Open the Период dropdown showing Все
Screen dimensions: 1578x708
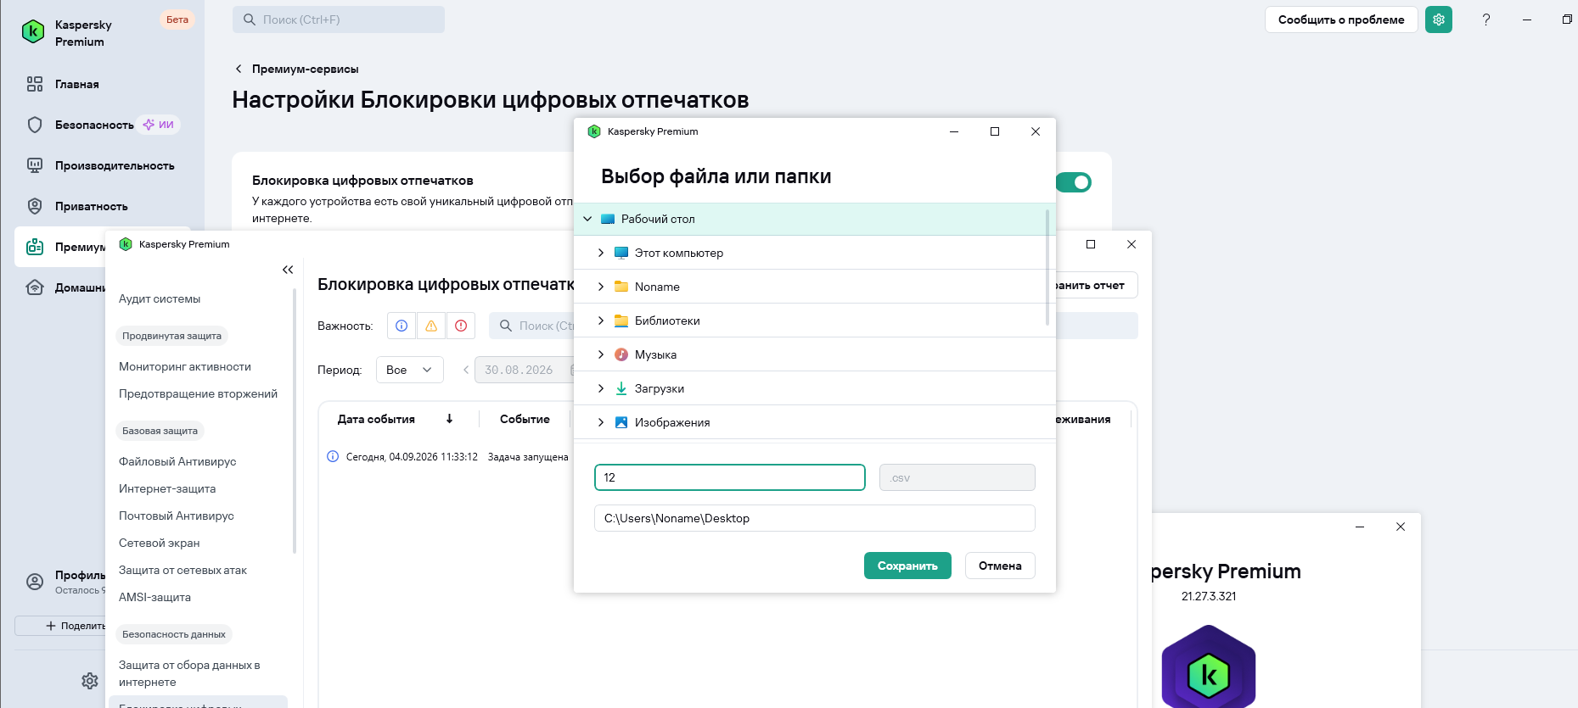[410, 370]
